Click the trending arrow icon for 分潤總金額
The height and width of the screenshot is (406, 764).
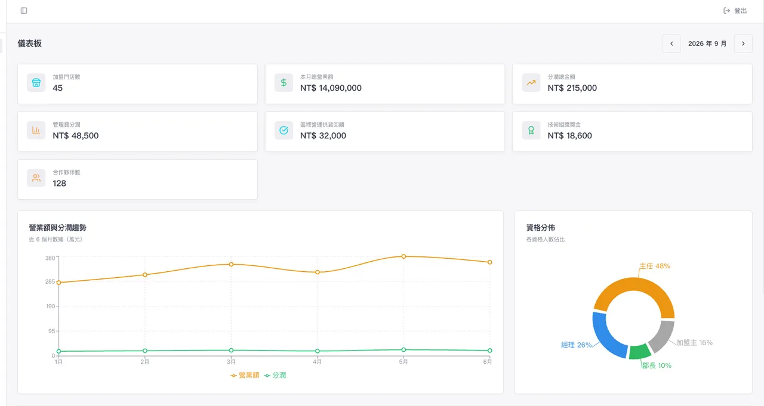tap(531, 83)
